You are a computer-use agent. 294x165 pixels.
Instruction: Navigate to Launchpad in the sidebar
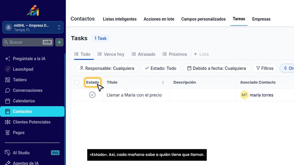[x=32, y=69]
